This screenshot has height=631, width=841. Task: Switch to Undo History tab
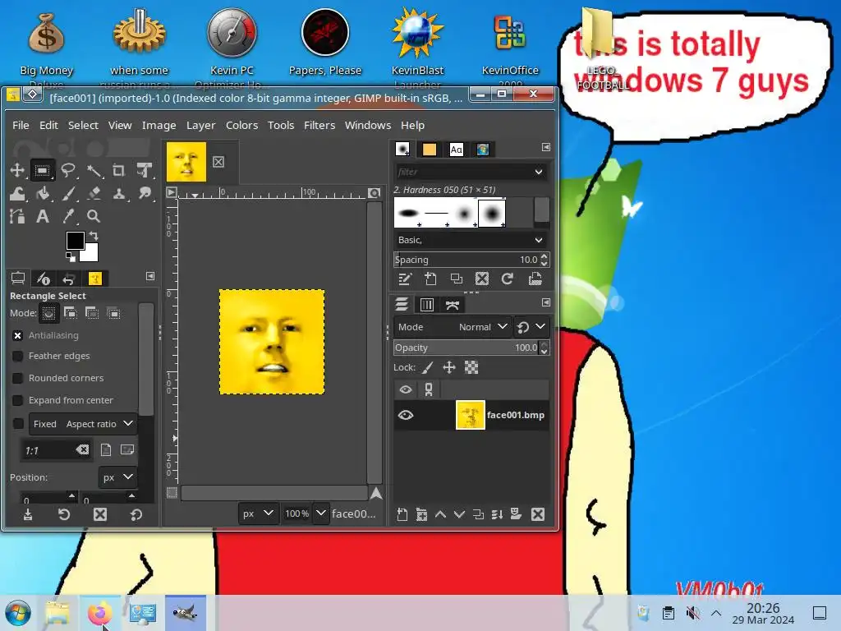(69, 279)
